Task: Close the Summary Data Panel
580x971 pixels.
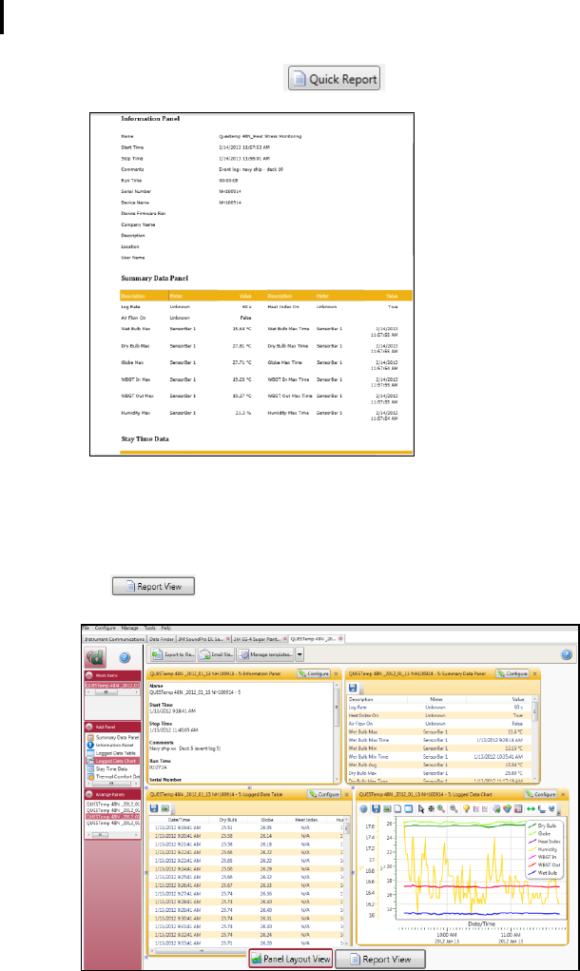Action: [534, 673]
